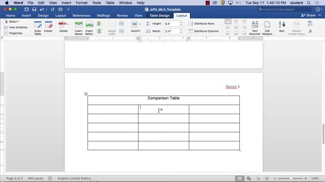Open the Undo history dropdown arrow
Screen dimensions: 325x182
[x=46, y=9]
